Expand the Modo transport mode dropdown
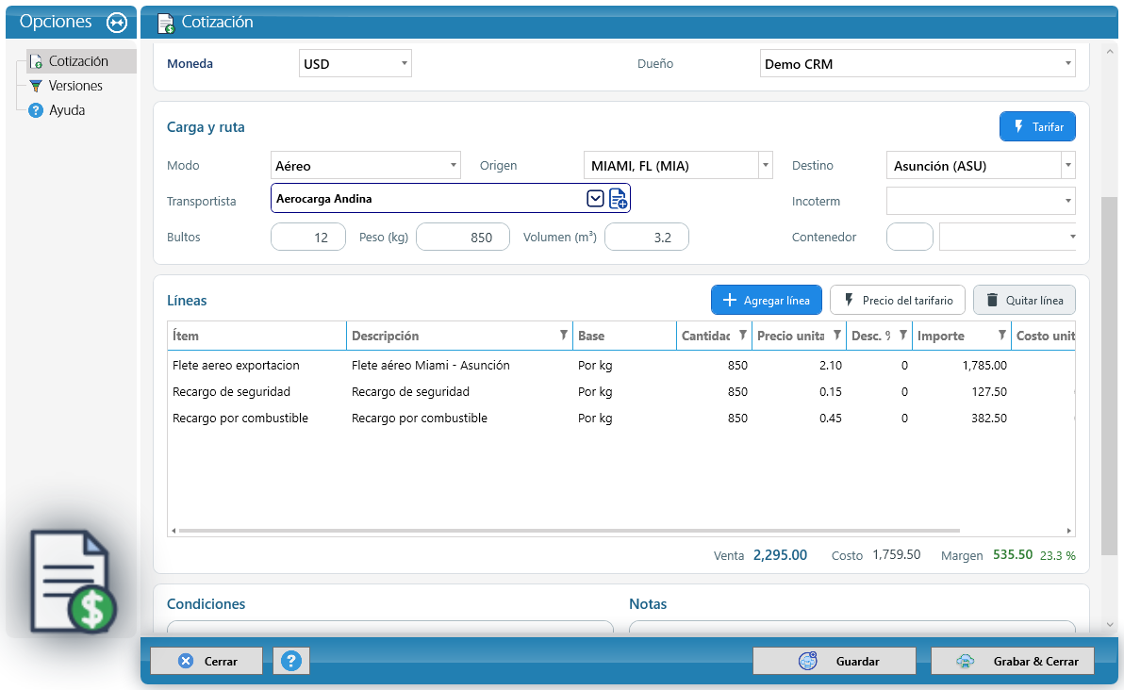The width and height of the screenshot is (1124, 690). tap(453, 166)
